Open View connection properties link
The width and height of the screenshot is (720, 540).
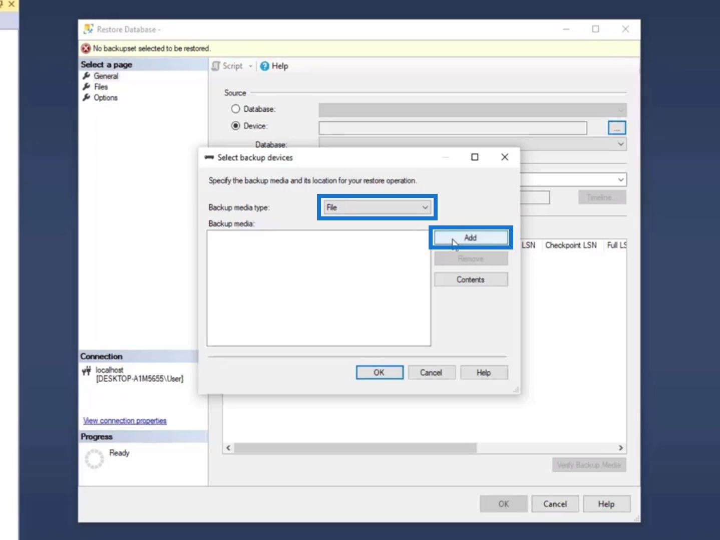point(125,421)
